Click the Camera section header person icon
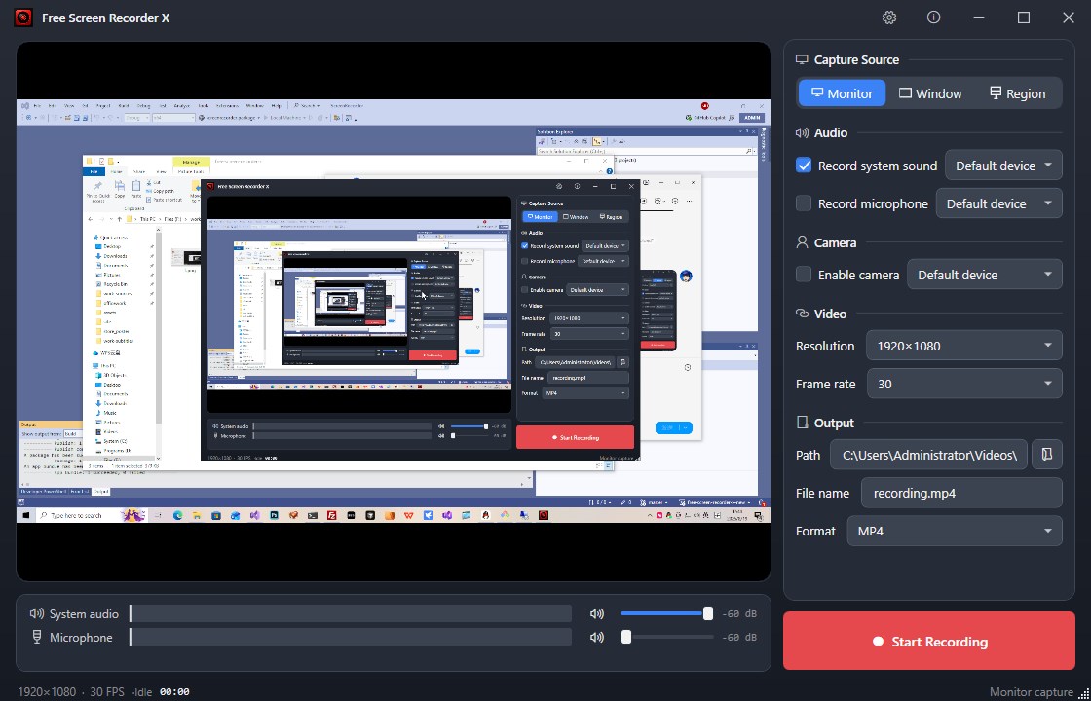The height and width of the screenshot is (701, 1091). point(803,242)
